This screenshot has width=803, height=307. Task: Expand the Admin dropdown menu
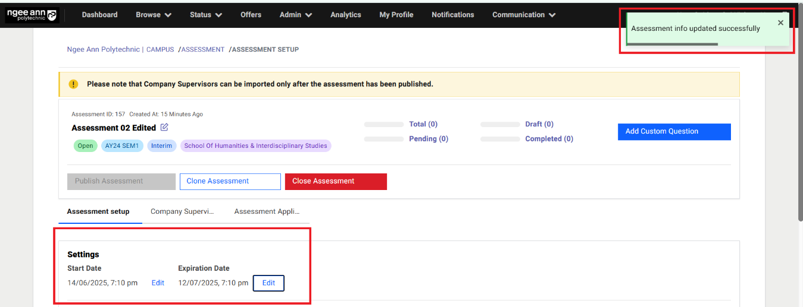click(296, 15)
